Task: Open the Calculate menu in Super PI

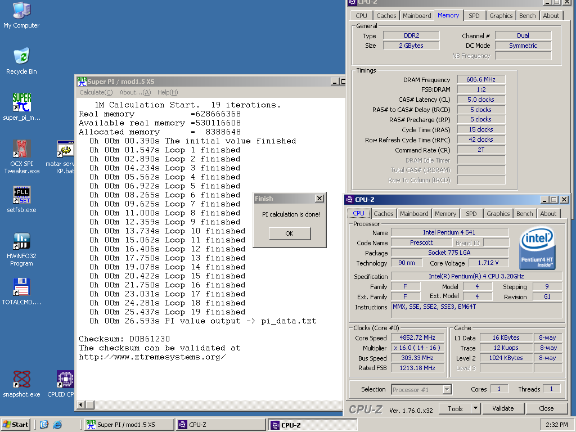Action: click(96, 92)
